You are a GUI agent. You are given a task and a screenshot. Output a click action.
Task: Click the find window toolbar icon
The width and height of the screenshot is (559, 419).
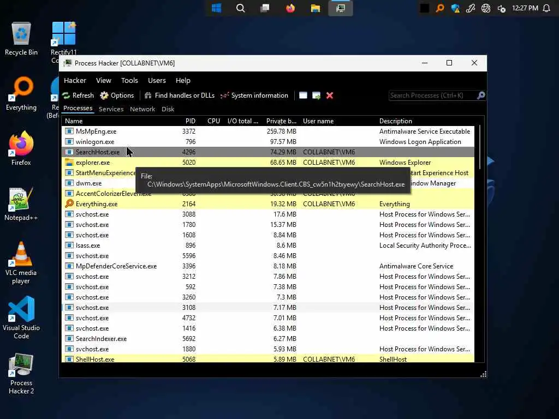tap(303, 95)
